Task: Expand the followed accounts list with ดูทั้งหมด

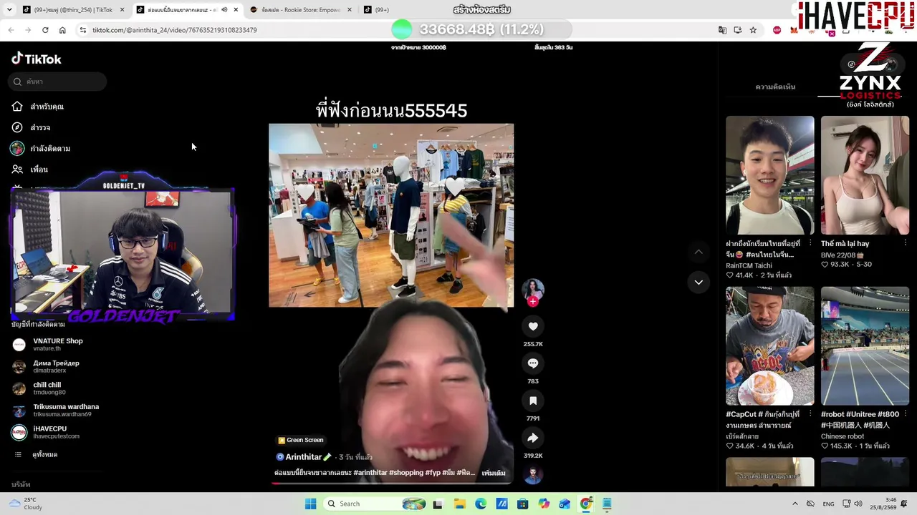Action: pos(36,455)
